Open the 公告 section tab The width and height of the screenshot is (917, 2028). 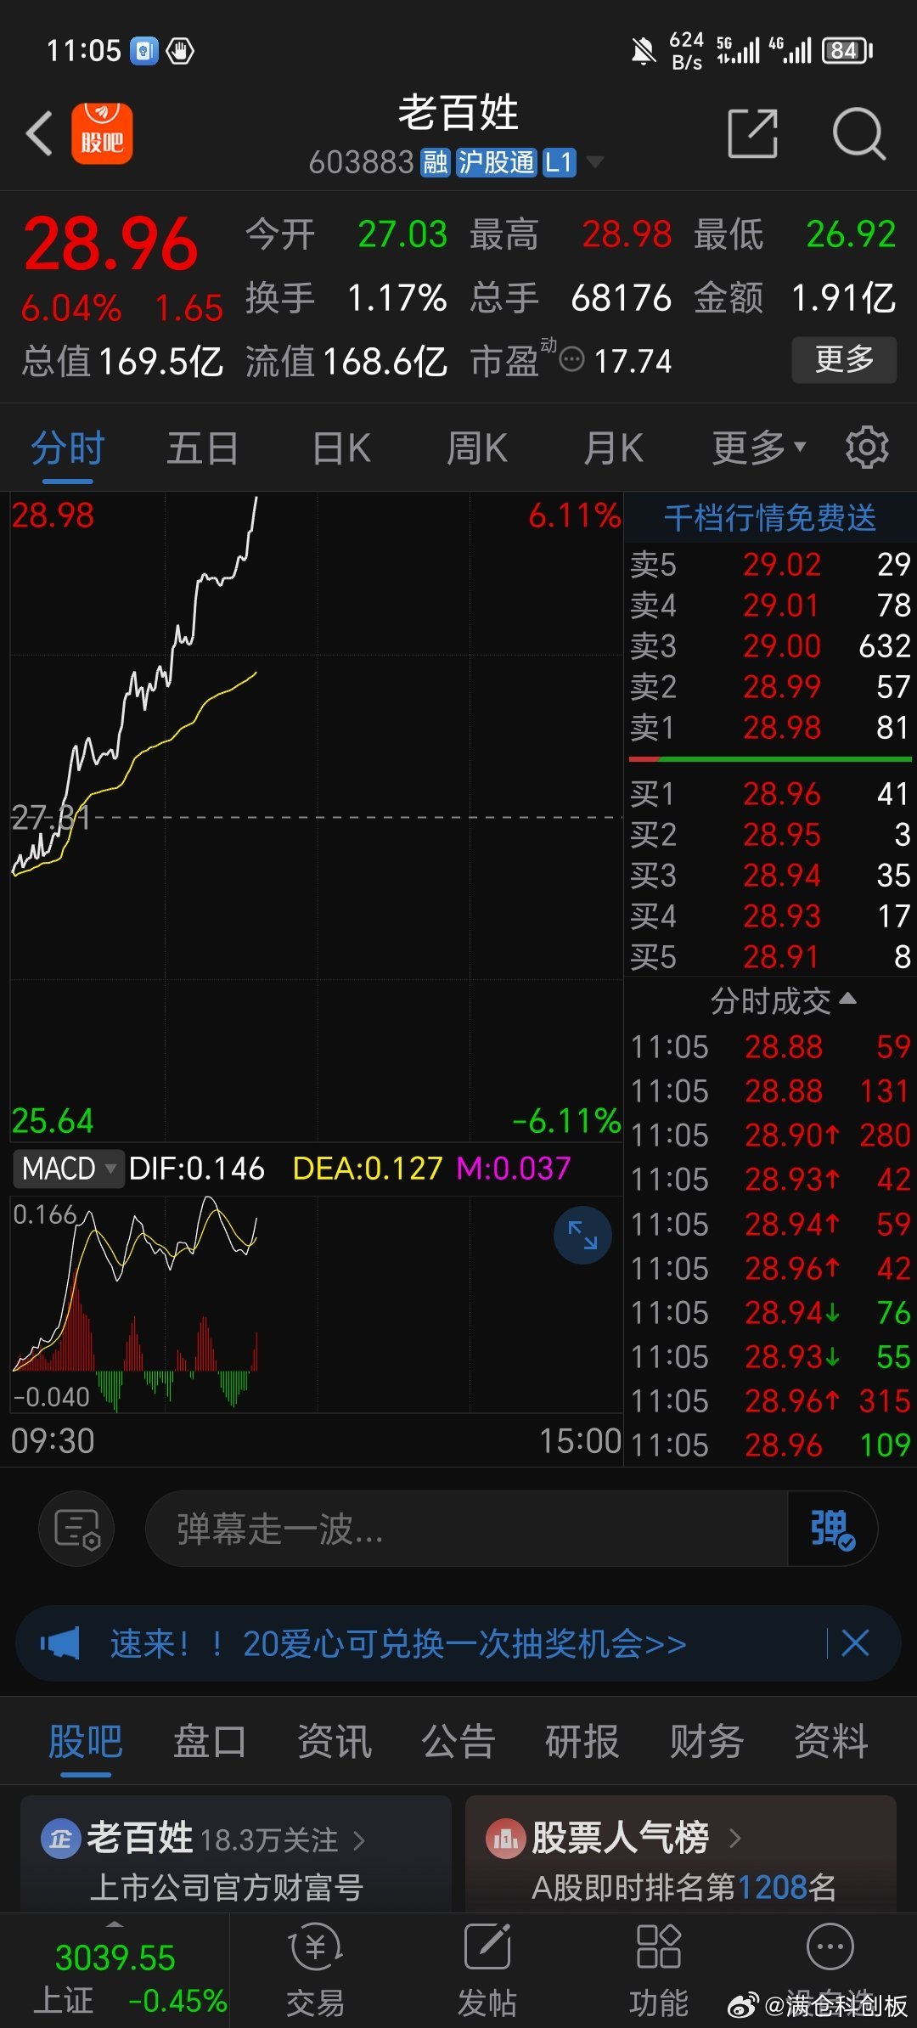[458, 1742]
